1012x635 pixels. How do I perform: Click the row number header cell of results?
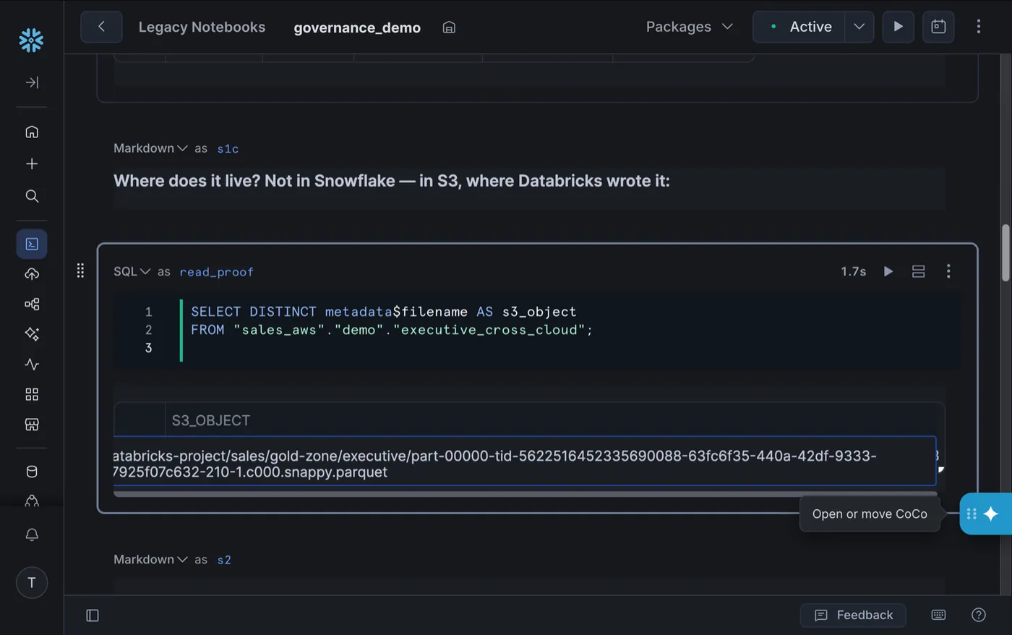point(140,420)
